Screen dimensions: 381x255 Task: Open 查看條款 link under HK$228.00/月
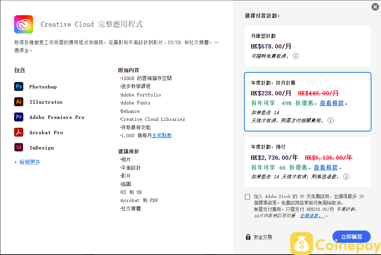332,103
